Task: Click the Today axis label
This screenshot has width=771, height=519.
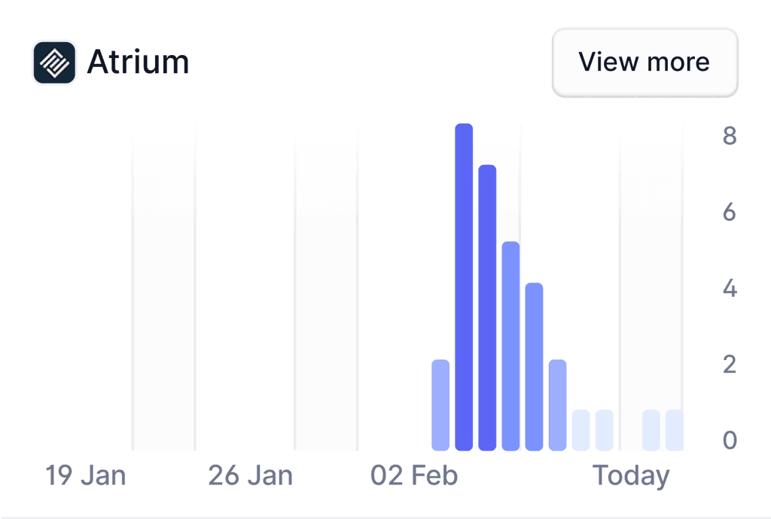Action: click(631, 476)
